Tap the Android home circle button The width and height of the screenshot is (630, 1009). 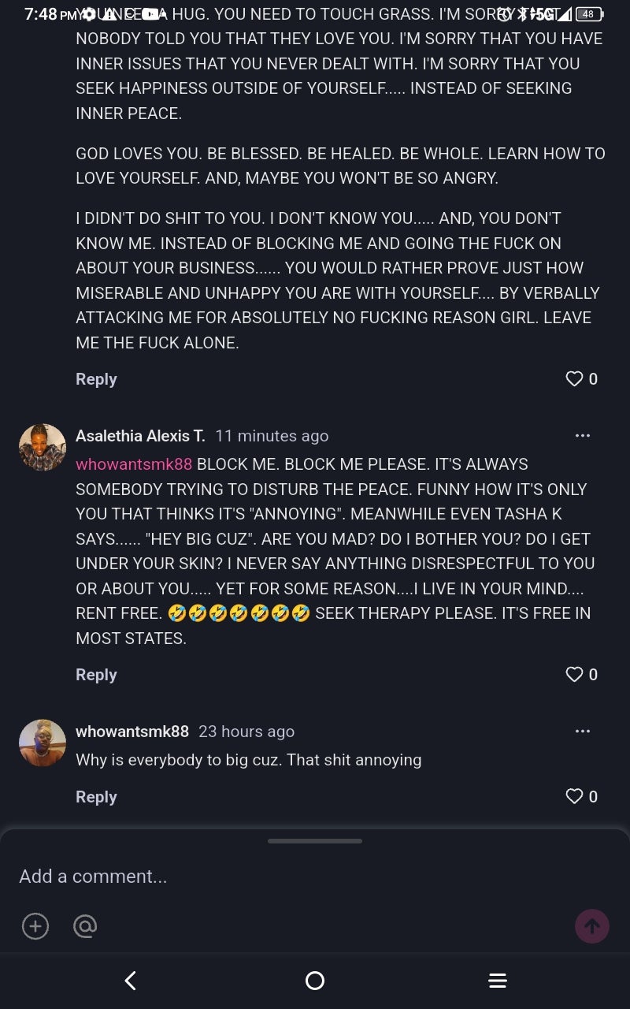tap(315, 981)
